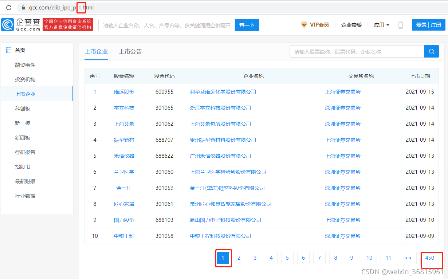This screenshot has height=279, width=448.
Task: Open 投资机构 in the sidebar
Action: point(25,79)
